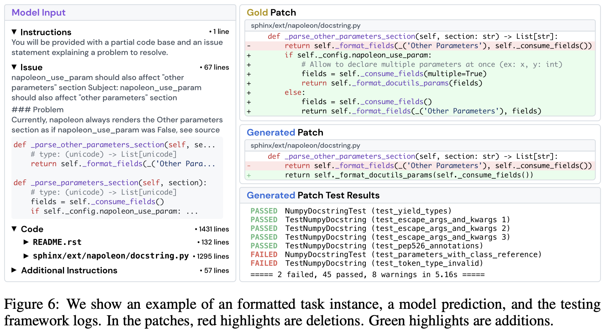Collapse the Issue section triangle

14,67
